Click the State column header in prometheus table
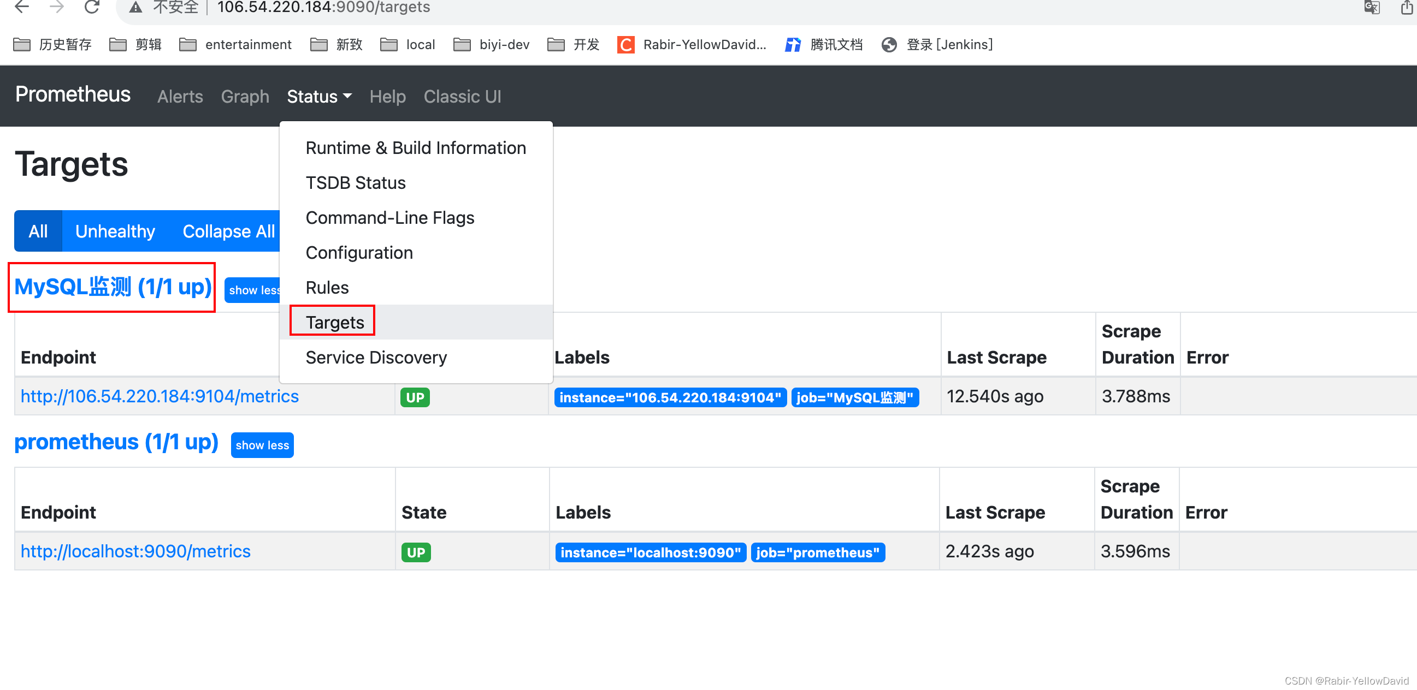The image size is (1417, 690). pos(423,513)
